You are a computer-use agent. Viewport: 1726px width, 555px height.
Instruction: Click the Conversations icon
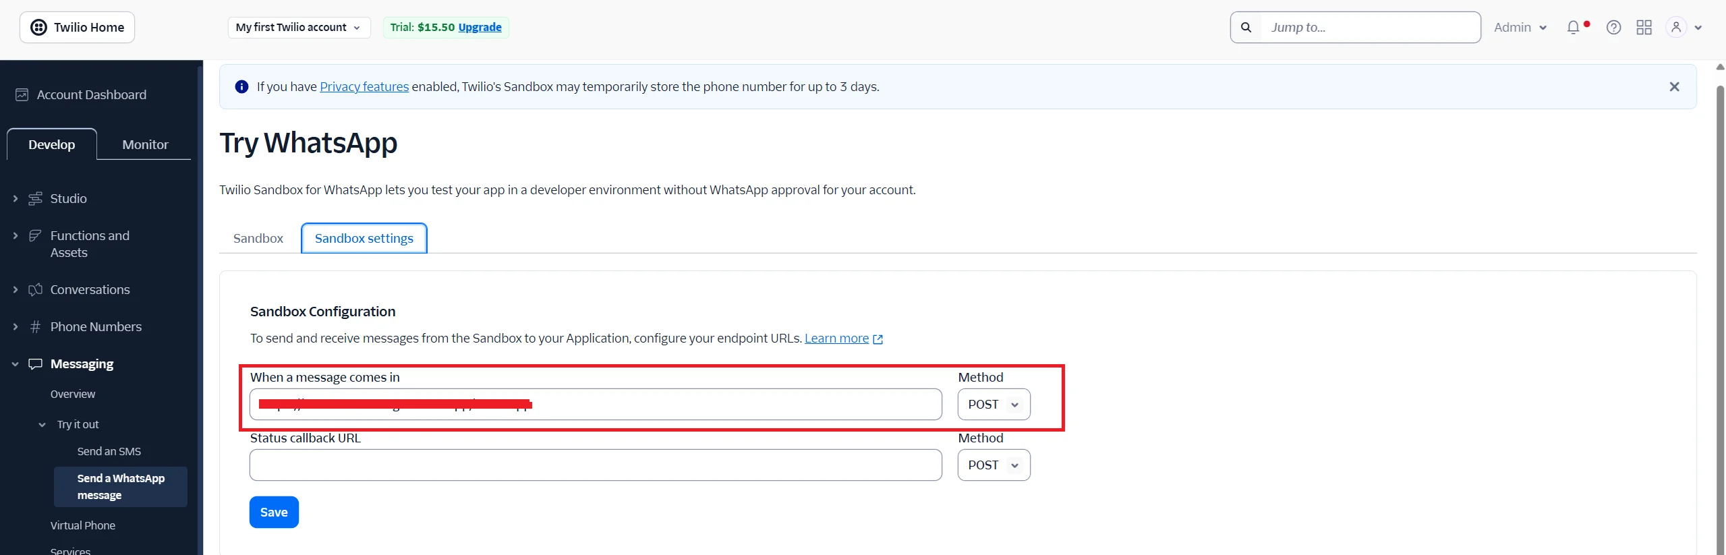point(35,290)
